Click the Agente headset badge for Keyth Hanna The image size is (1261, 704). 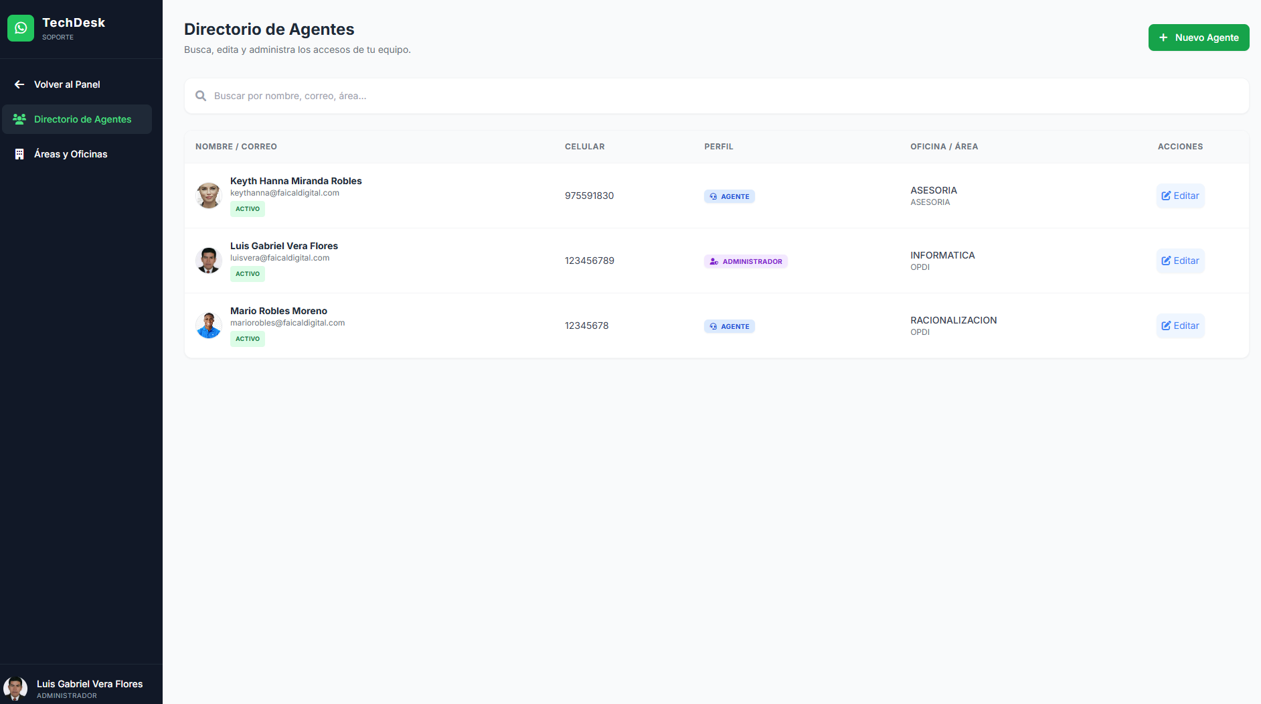pyautogui.click(x=729, y=196)
